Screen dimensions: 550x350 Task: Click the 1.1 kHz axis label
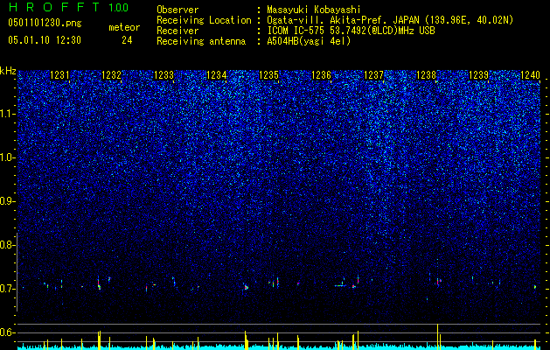click(8, 114)
